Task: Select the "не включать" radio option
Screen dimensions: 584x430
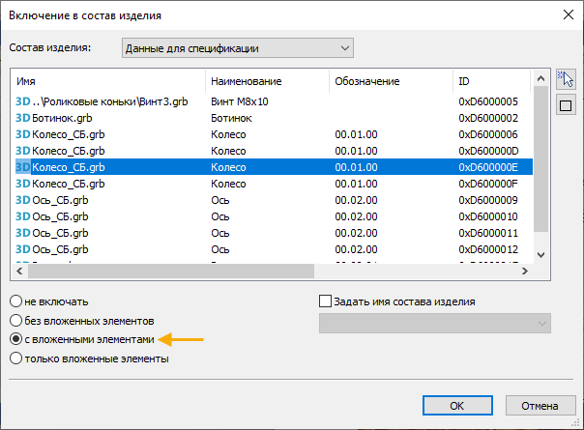Action: pyautogui.click(x=15, y=301)
